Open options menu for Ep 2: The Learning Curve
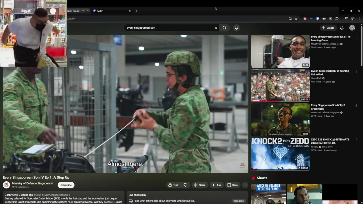363x204 pixels. tap(356, 37)
